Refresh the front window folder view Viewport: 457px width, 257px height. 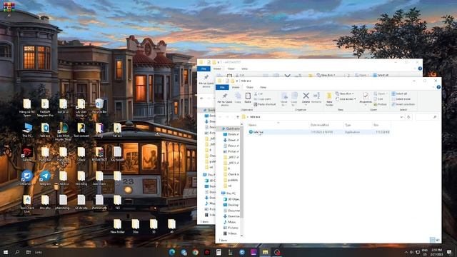point(408,117)
